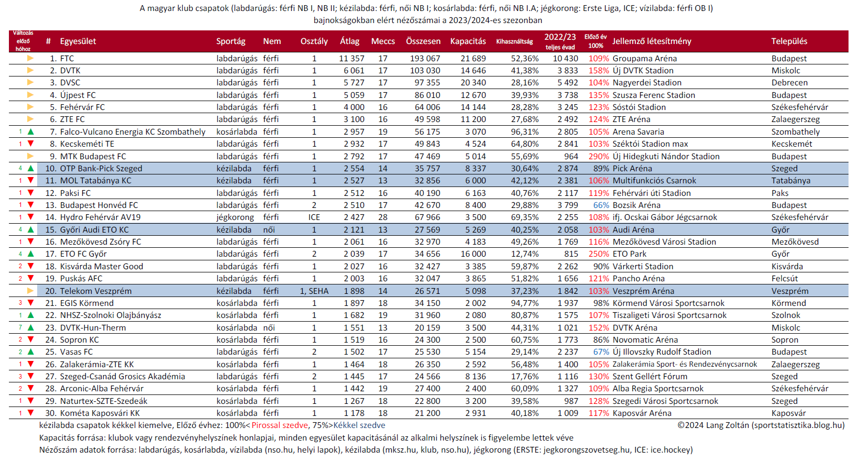This screenshot has width=859, height=461.
Task: Click the red down arrow for Kométa Kaposvári KK
Action: click(30, 413)
